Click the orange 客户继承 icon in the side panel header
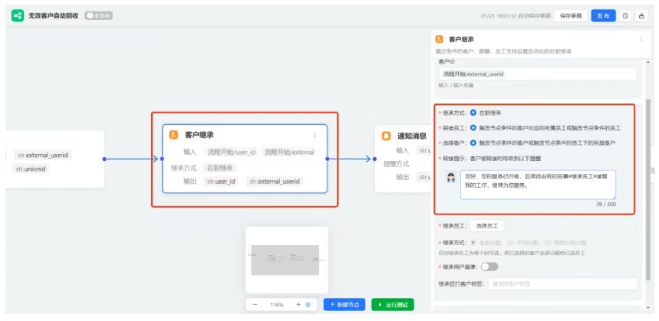 click(439, 39)
